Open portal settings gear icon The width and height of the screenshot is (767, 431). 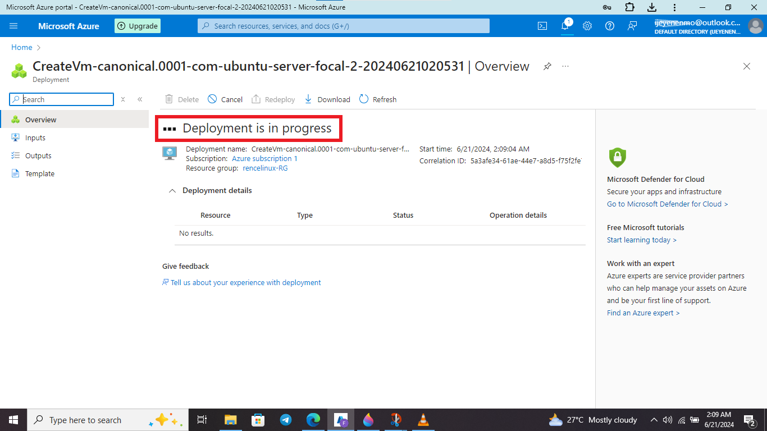pyautogui.click(x=587, y=26)
